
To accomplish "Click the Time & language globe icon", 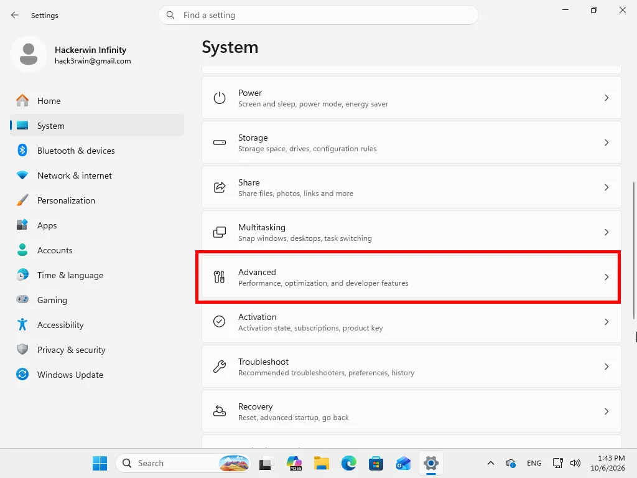I will click(22, 274).
